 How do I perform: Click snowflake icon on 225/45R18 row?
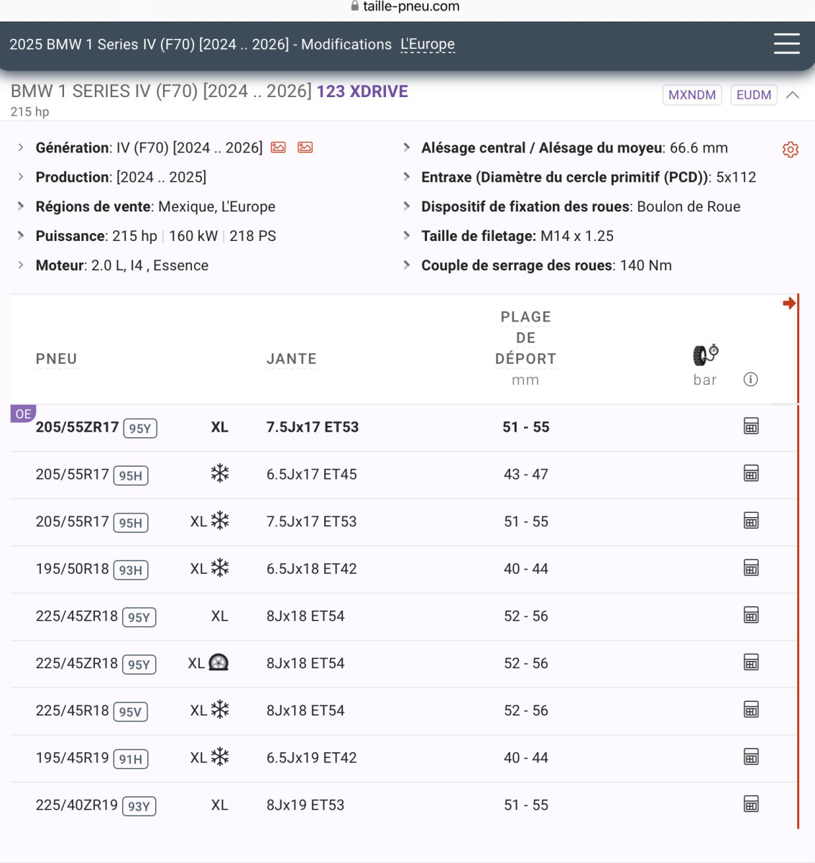tap(220, 709)
